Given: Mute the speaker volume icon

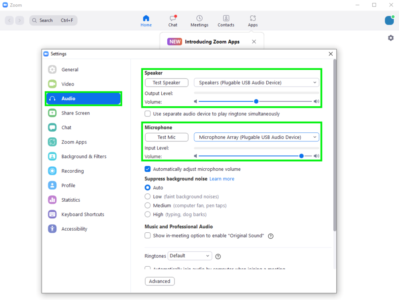Looking at the screenshot, I should 196,101.
